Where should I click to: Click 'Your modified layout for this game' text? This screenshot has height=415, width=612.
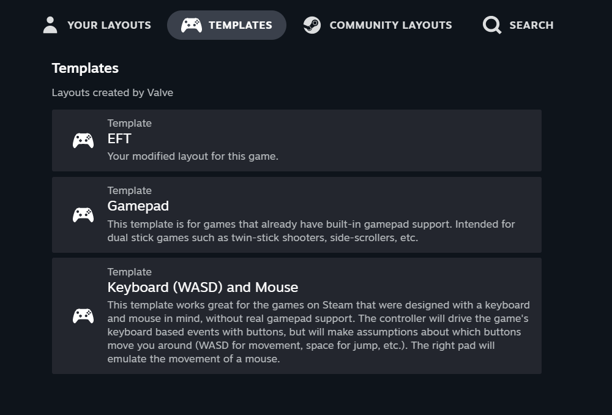(x=193, y=156)
